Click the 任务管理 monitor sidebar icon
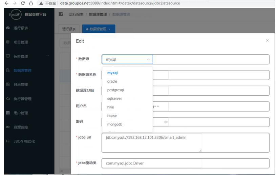 pos(8,56)
